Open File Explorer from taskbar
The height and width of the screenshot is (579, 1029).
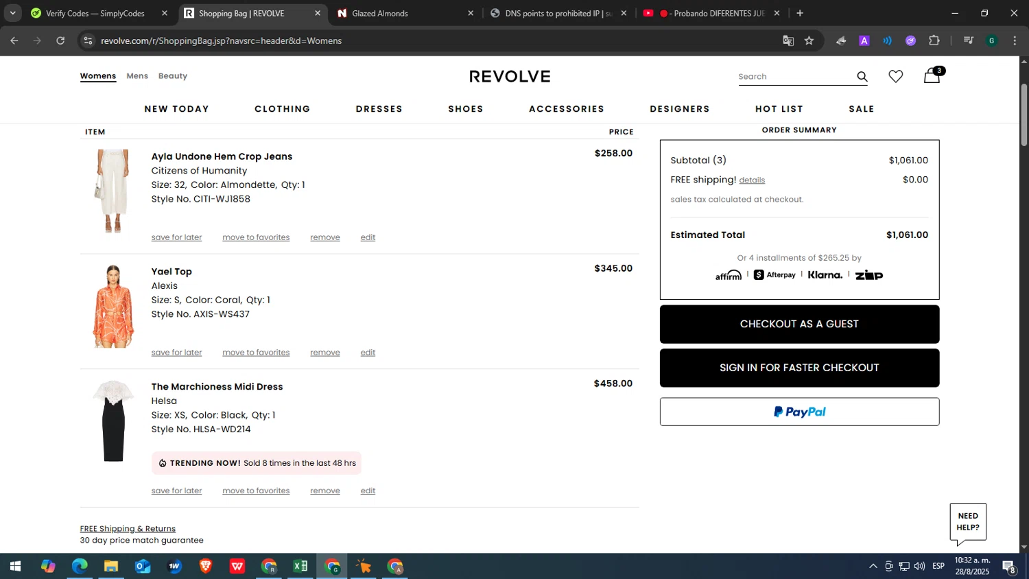click(x=111, y=566)
